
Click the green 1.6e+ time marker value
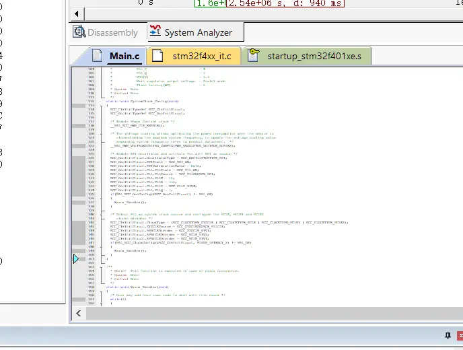click(207, 3)
